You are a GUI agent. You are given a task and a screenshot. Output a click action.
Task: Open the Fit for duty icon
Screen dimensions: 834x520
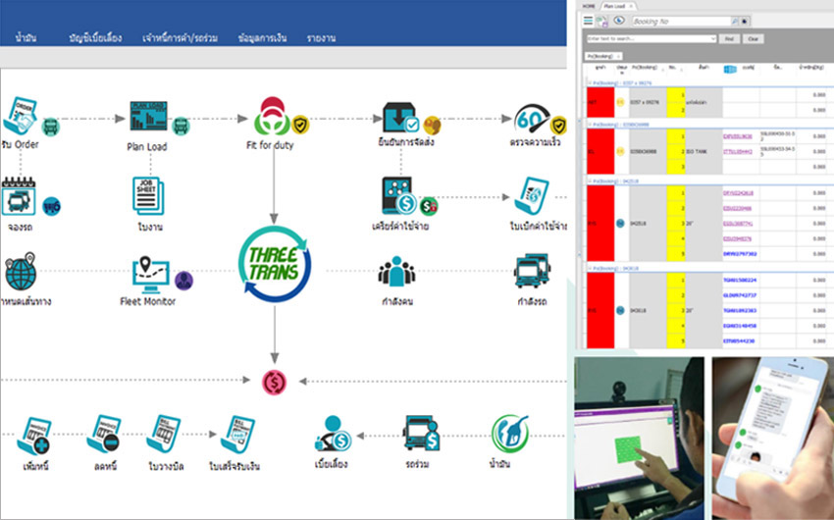[x=272, y=116]
